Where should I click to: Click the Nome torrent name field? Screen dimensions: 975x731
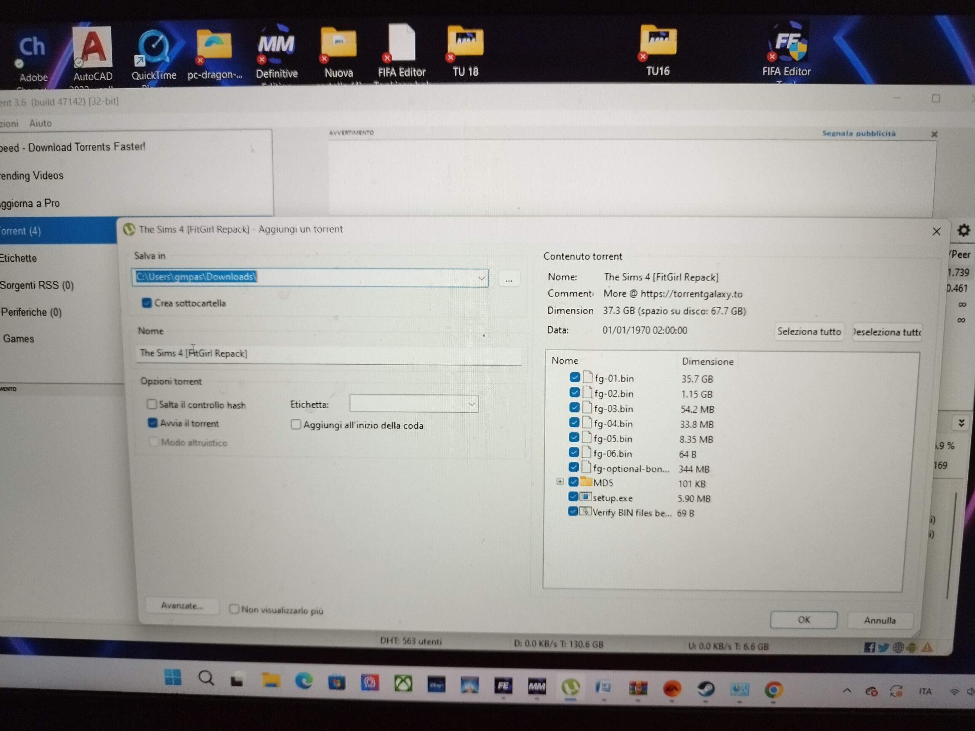tap(328, 353)
